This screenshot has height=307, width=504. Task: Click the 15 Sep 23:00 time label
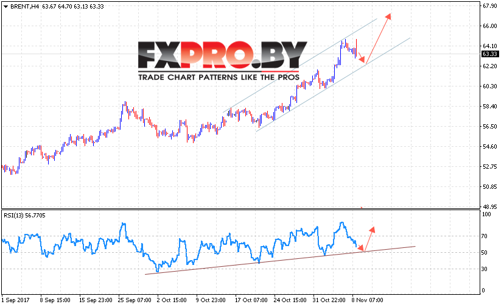96,300
